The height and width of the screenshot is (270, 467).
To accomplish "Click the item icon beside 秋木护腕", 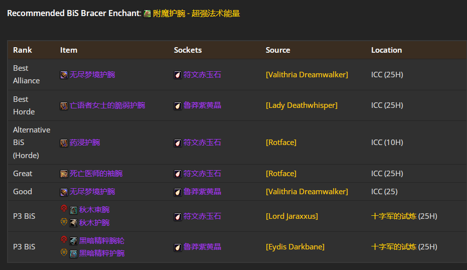I will tap(74, 222).
